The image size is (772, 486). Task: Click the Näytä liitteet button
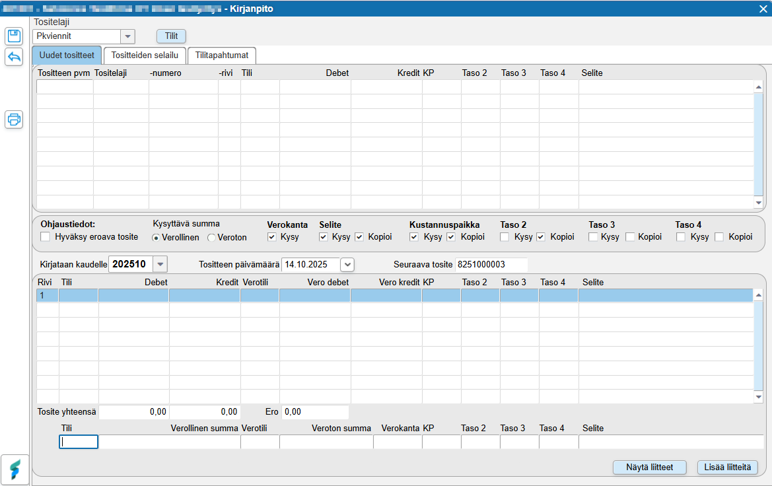click(x=649, y=468)
